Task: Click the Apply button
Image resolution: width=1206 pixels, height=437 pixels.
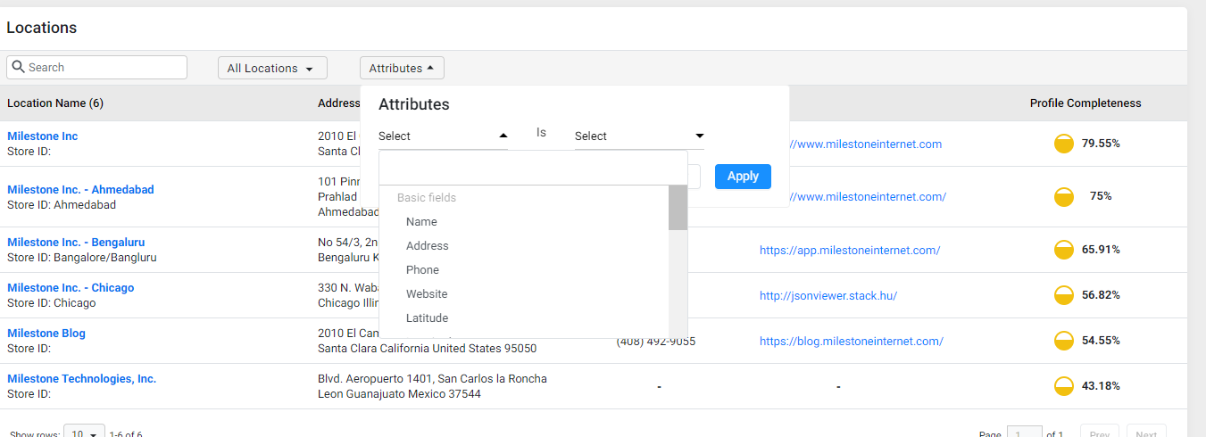Action: (x=743, y=176)
